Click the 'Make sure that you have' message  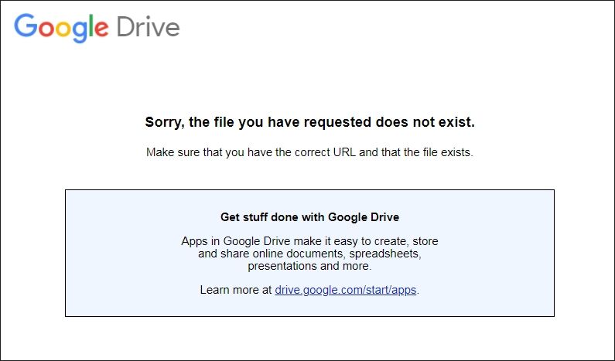(x=310, y=152)
